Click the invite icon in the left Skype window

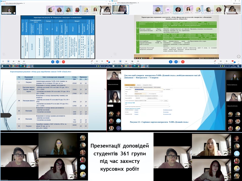(3, 61)
